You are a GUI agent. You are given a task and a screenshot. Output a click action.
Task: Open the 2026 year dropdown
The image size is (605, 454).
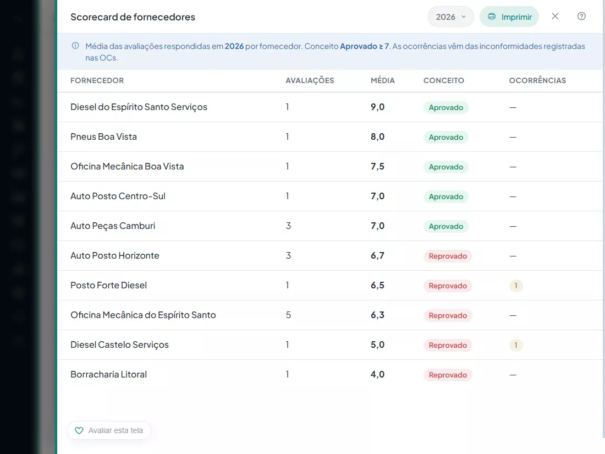(450, 17)
